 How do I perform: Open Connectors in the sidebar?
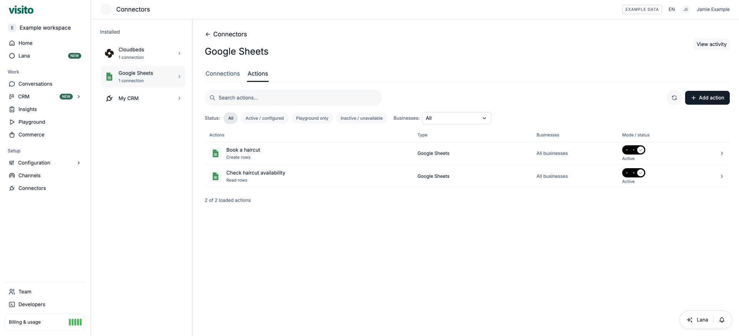[x=45, y=188]
